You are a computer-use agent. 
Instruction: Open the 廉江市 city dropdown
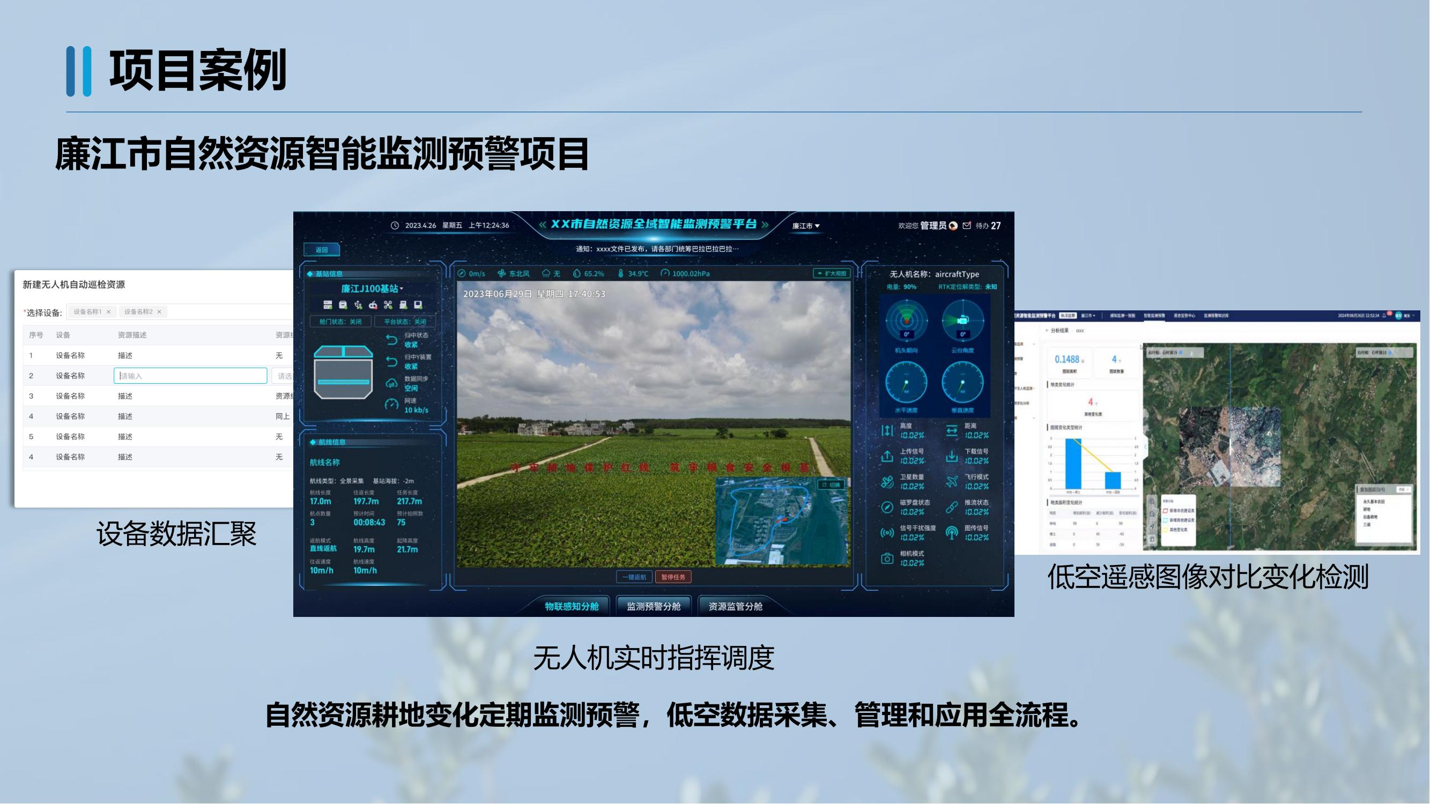(805, 226)
